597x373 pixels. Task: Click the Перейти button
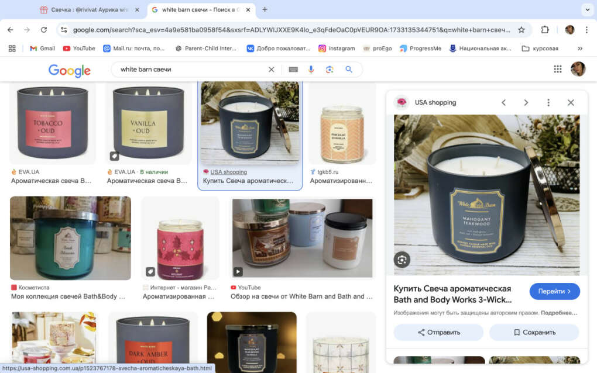pyautogui.click(x=554, y=291)
